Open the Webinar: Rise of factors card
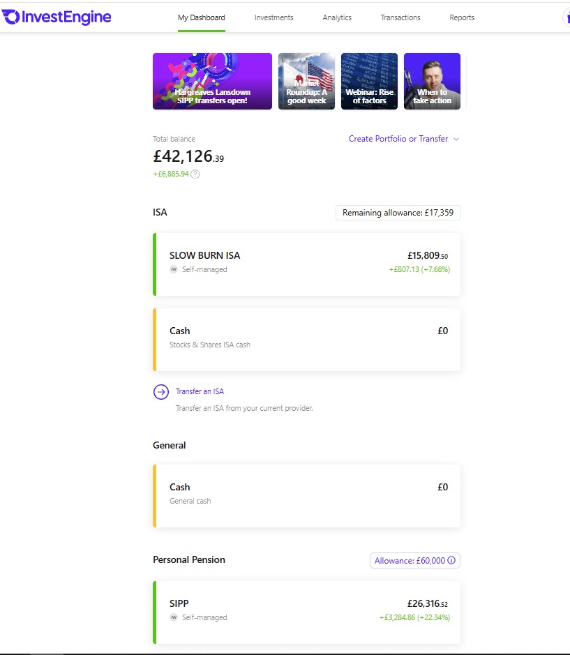The height and width of the screenshot is (655, 570). (369, 82)
